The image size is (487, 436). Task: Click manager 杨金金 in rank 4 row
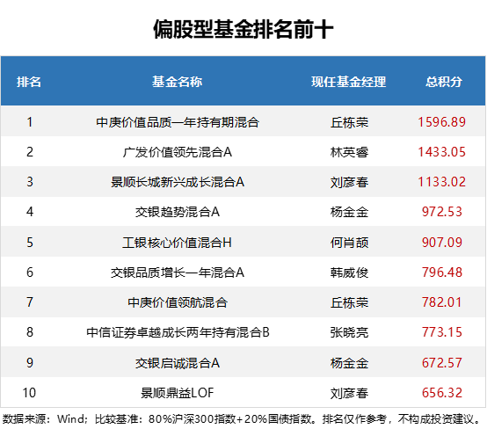349,212
